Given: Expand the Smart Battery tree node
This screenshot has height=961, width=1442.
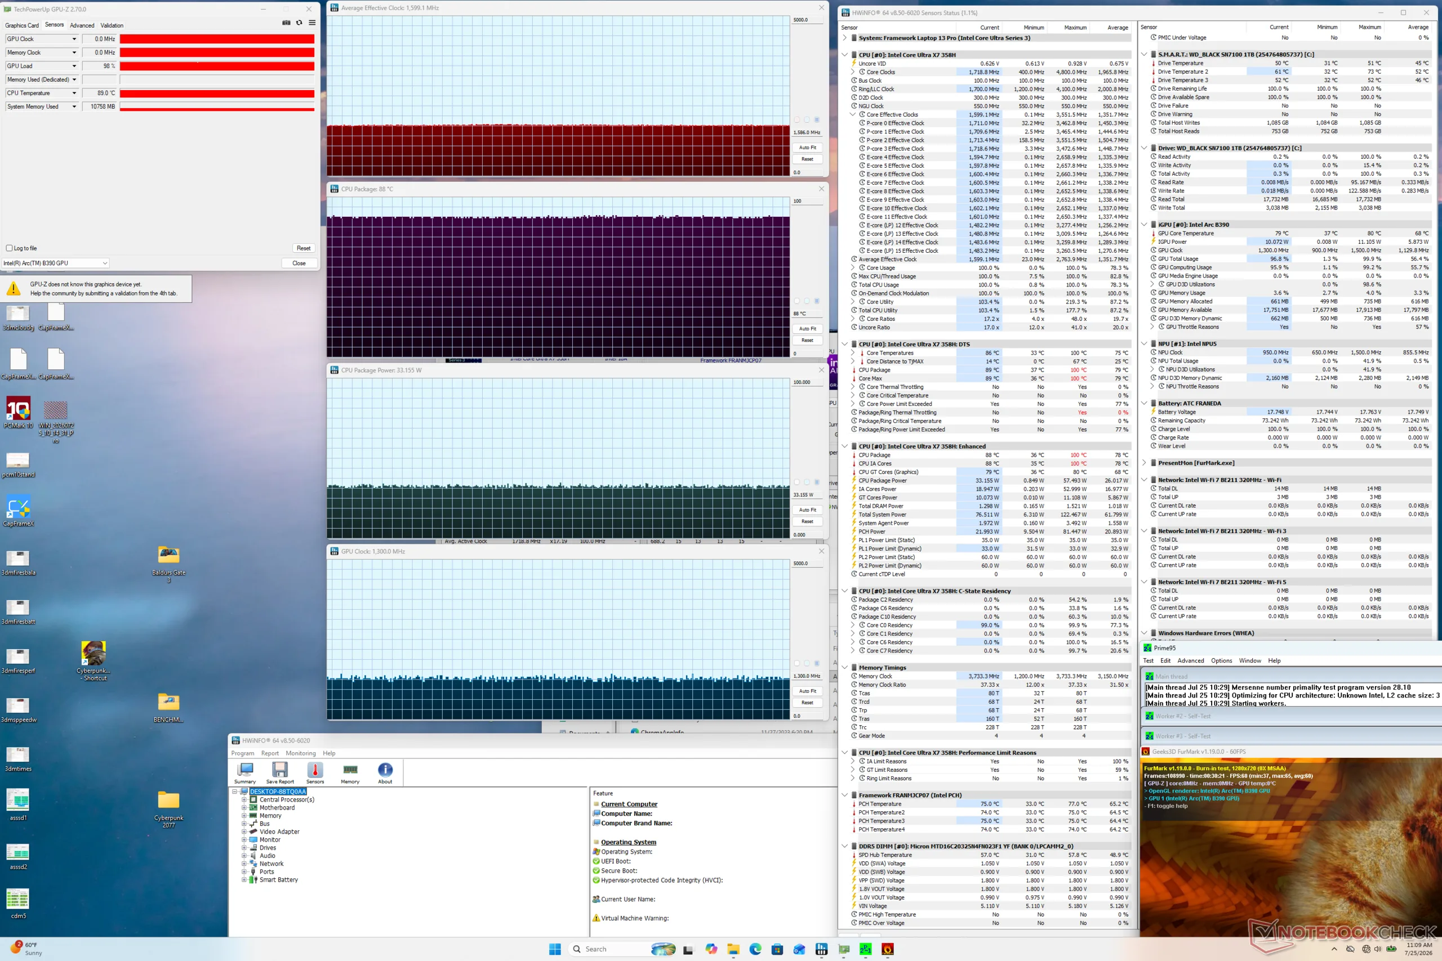Looking at the screenshot, I should click(x=244, y=879).
